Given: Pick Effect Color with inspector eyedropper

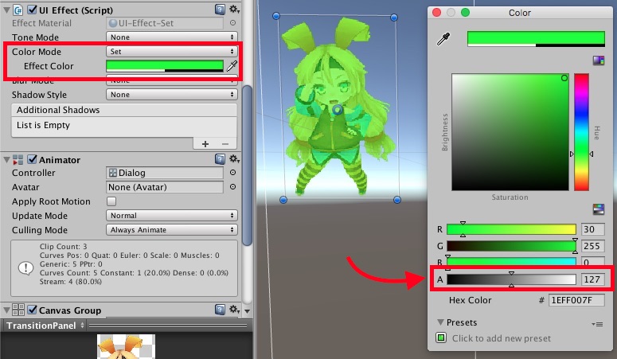Looking at the screenshot, I should 232,66.
